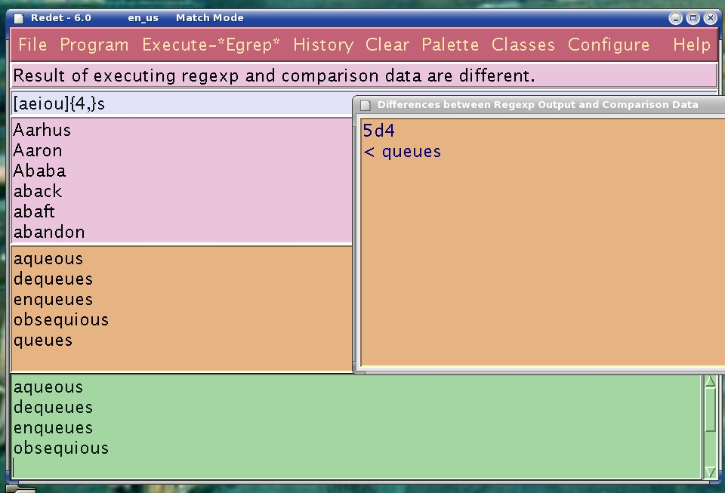This screenshot has height=493, width=725.
Task: Open the Clear menu
Action: click(387, 45)
